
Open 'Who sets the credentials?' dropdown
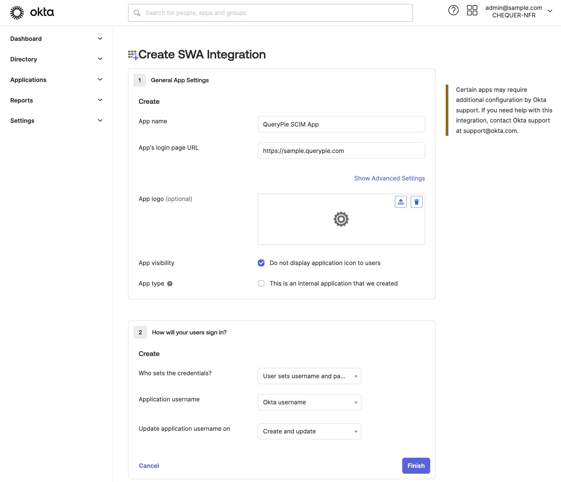pos(310,376)
